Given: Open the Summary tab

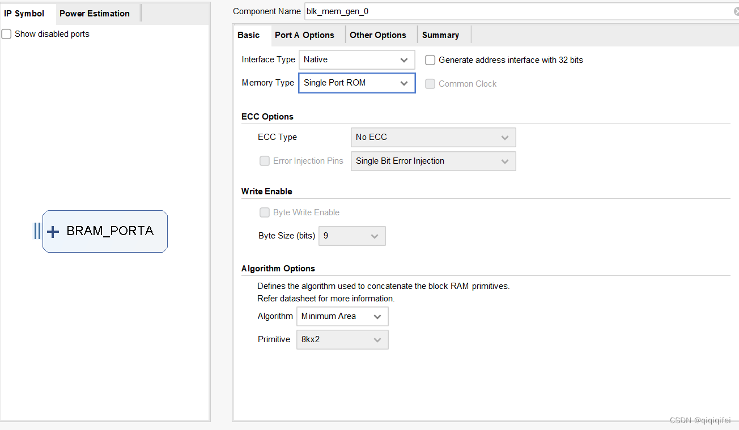Looking at the screenshot, I should [x=440, y=35].
